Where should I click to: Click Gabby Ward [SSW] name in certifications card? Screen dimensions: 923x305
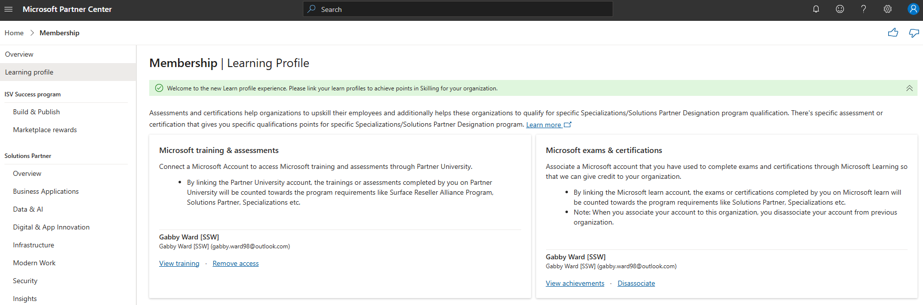(575, 257)
